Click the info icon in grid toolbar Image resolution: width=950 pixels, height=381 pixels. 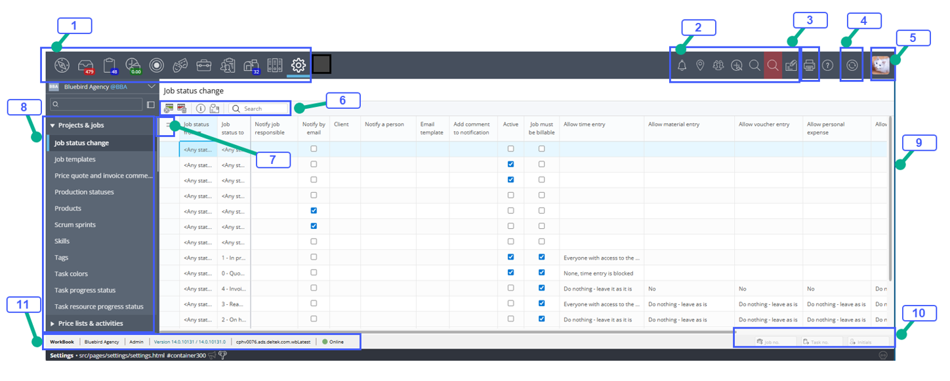[x=201, y=109]
